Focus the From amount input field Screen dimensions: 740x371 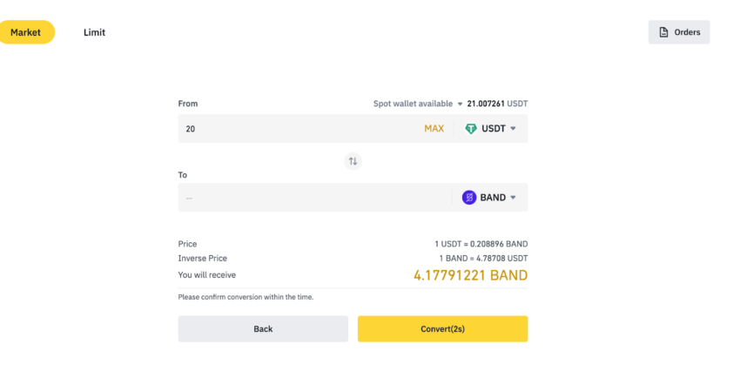pos(296,129)
